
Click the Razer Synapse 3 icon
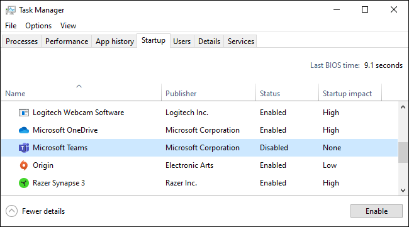[x=24, y=183]
